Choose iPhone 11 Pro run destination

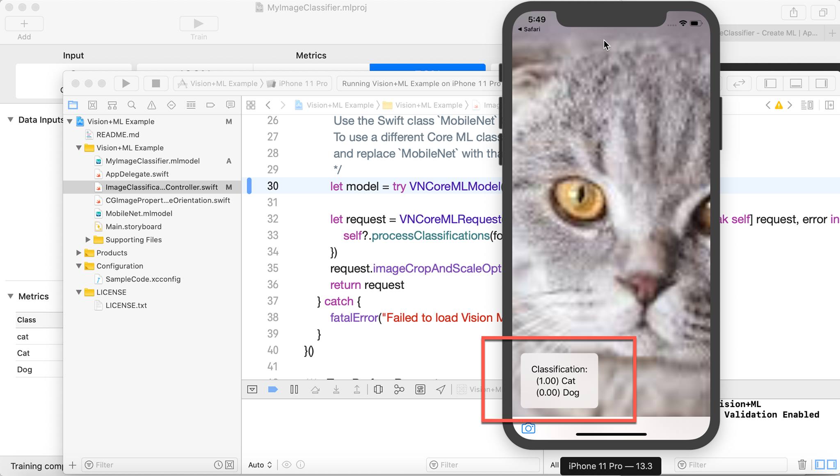[298, 83]
